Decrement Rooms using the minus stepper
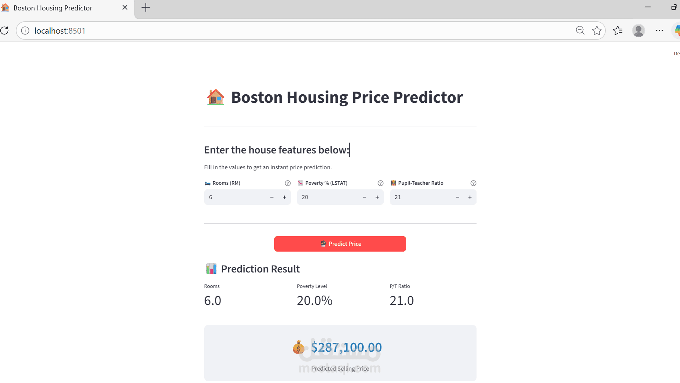 pyautogui.click(x=271, y=197)
